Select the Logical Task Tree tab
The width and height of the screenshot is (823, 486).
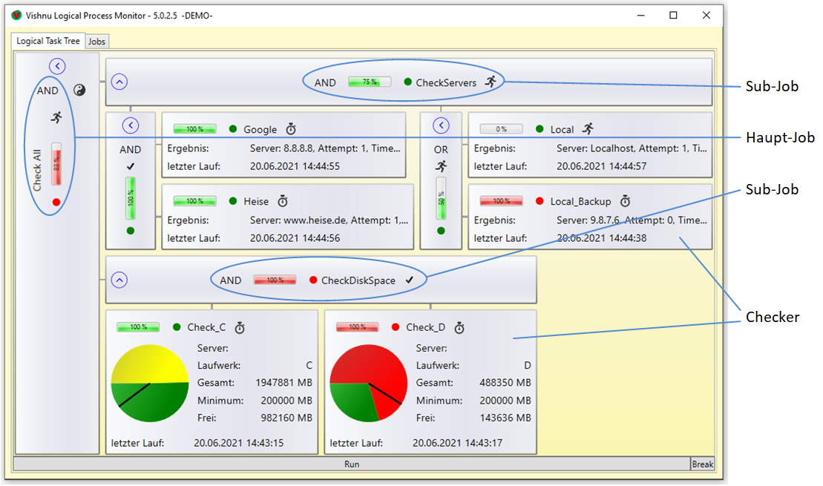[48, 42]
